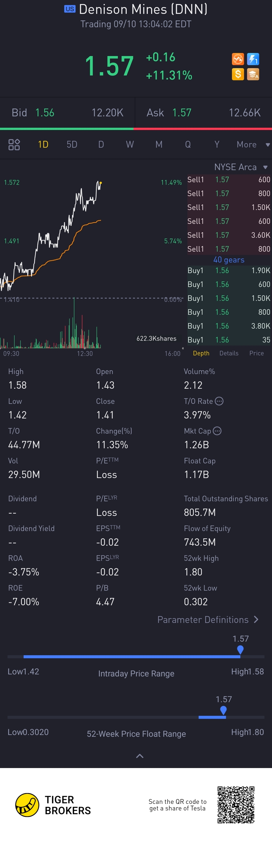Tap the ROE value -7.00%
The height and width of the screenshot is (842, 272).
tap(24, 602)
